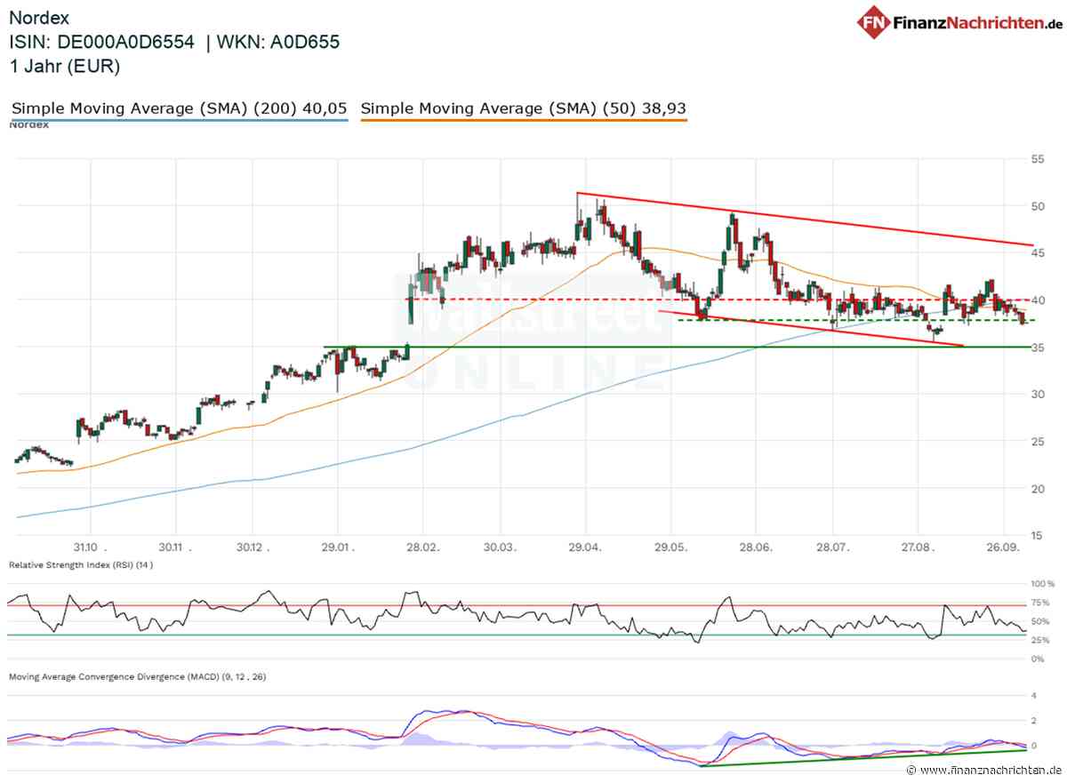Select the SMA (50) 38,93 legend label
The image size is (1067, 783).
tap(524, 108)
